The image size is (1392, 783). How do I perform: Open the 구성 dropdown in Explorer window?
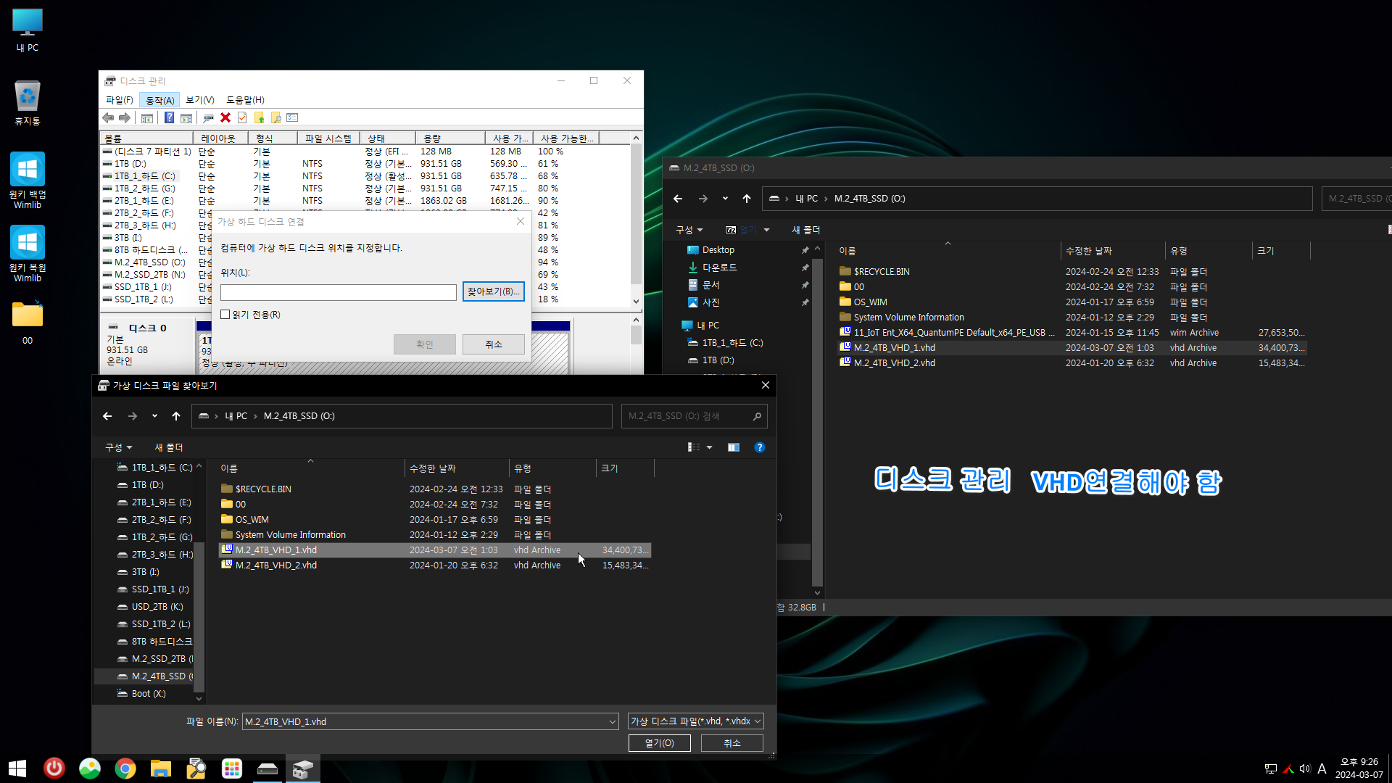(x=689, y=230)
